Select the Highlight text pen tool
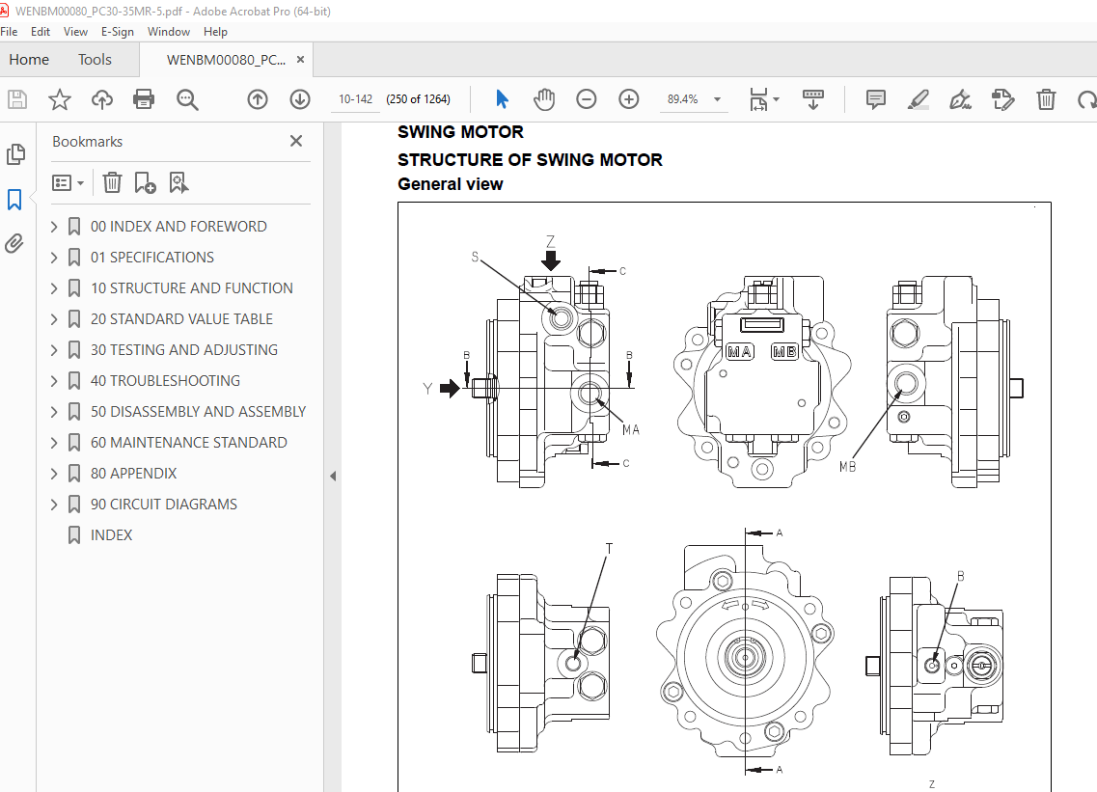Image resolution: width=1097 pixels, height=792 pixels. coord(918,99)
